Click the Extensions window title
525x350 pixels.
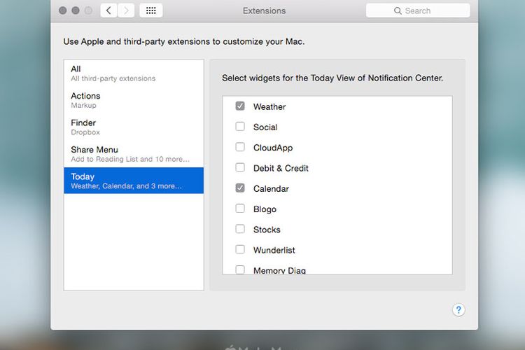tap(264, 10)
